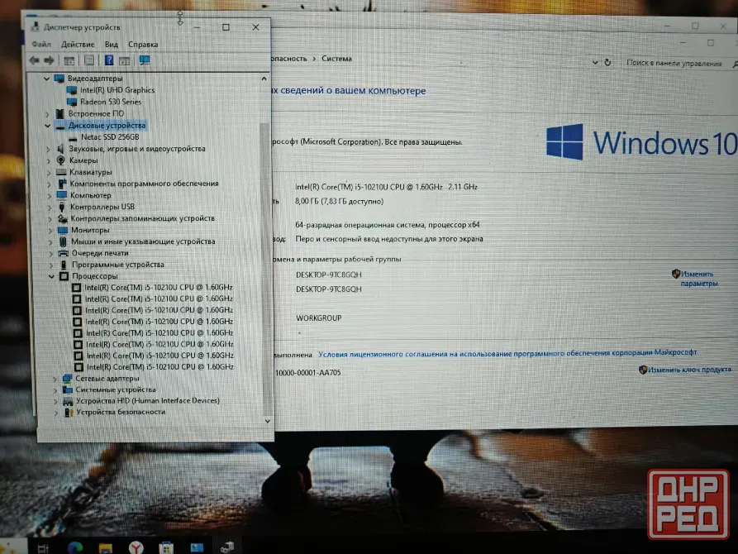
Task: Toggle the action pane toolbar icon
Action: pyautogui.click(x=124, y=60)
